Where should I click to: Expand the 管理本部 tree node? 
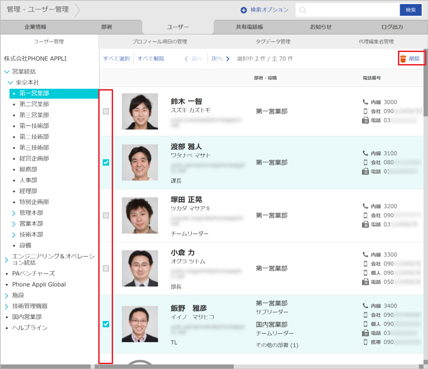(x=14, y=213)
